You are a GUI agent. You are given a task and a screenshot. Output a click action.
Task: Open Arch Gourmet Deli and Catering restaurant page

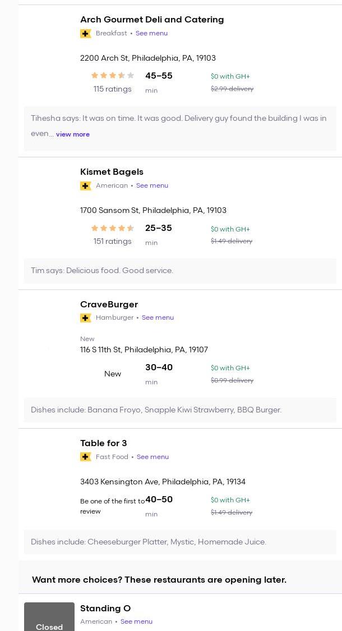pyautogui.click(x=152, y=20)
